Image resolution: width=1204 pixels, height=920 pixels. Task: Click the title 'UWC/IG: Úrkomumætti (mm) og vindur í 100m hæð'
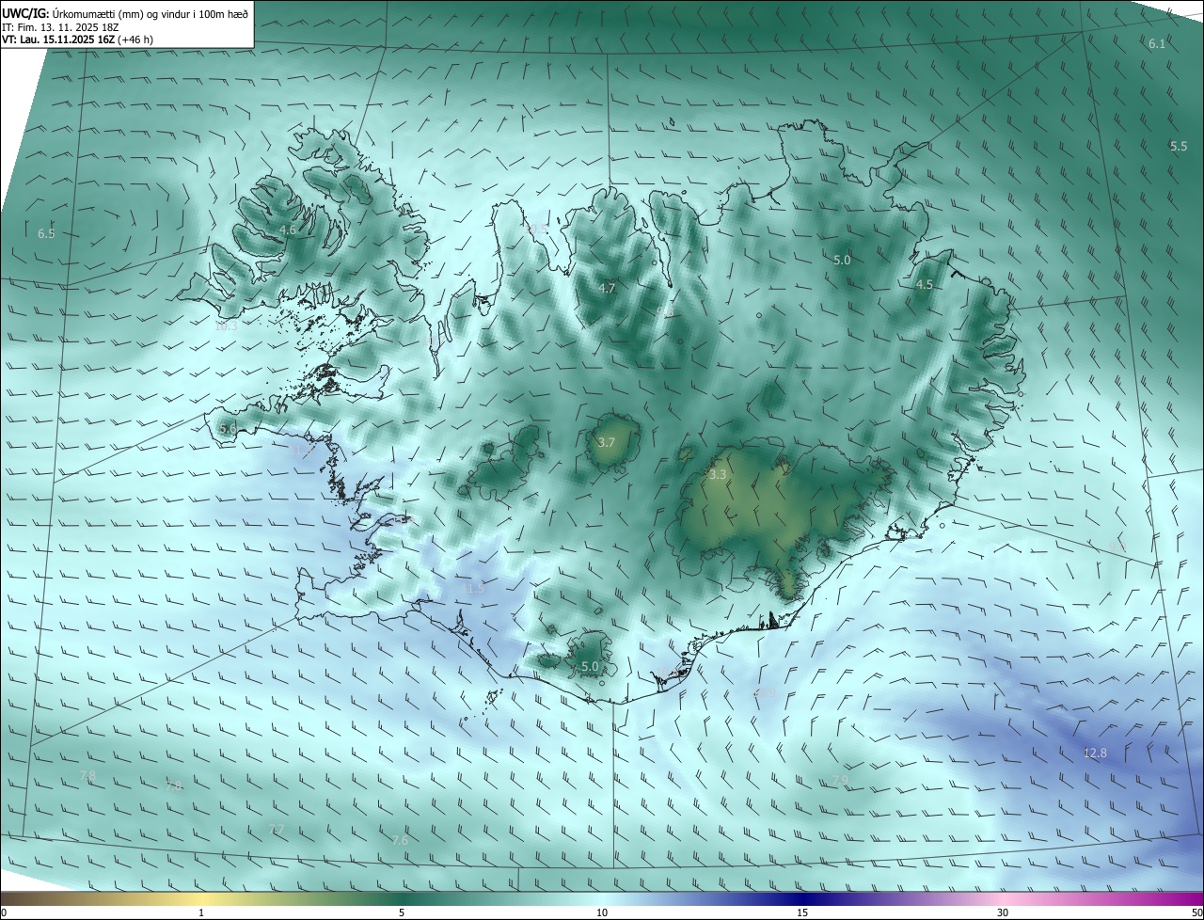click(x=125, y=13)
